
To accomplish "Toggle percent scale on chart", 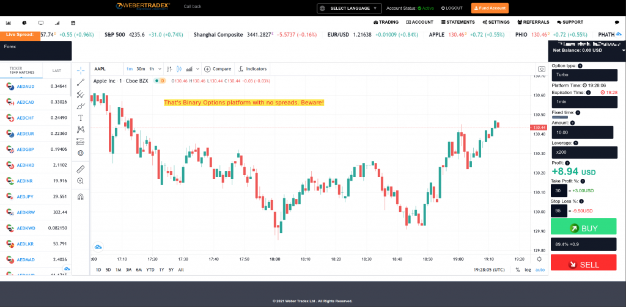I will coord(518,270).
